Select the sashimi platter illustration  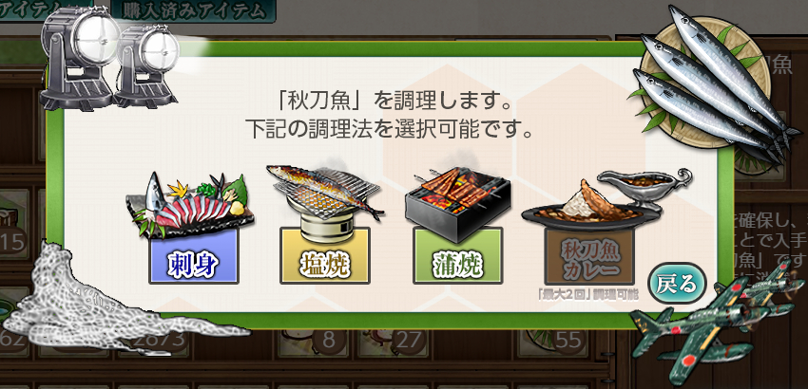189,206
